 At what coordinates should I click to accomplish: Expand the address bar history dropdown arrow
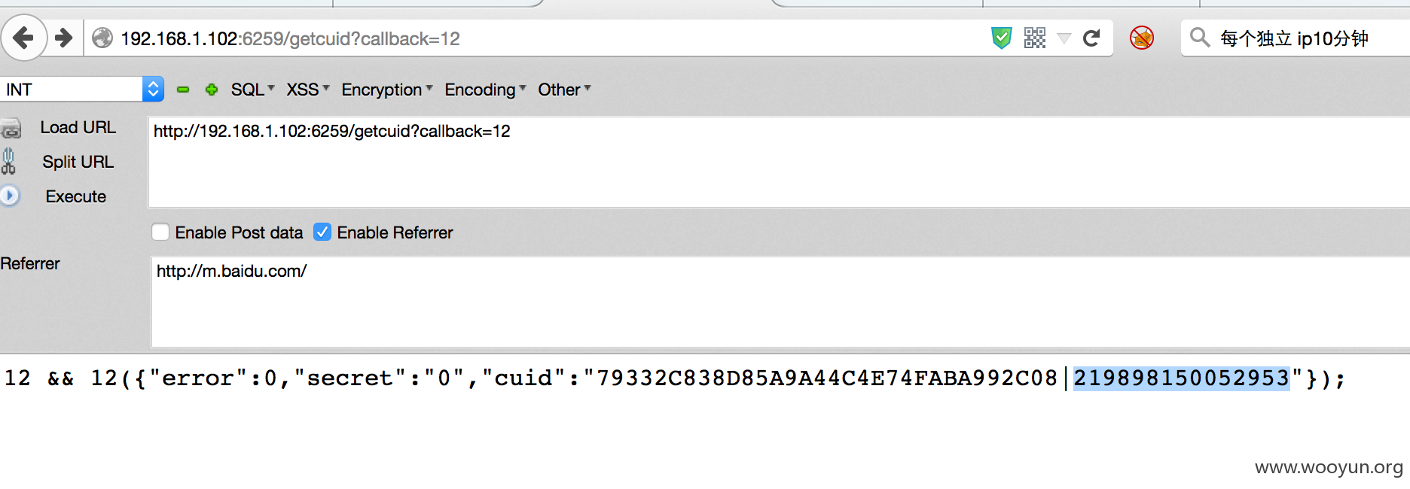click(1064, 38)
